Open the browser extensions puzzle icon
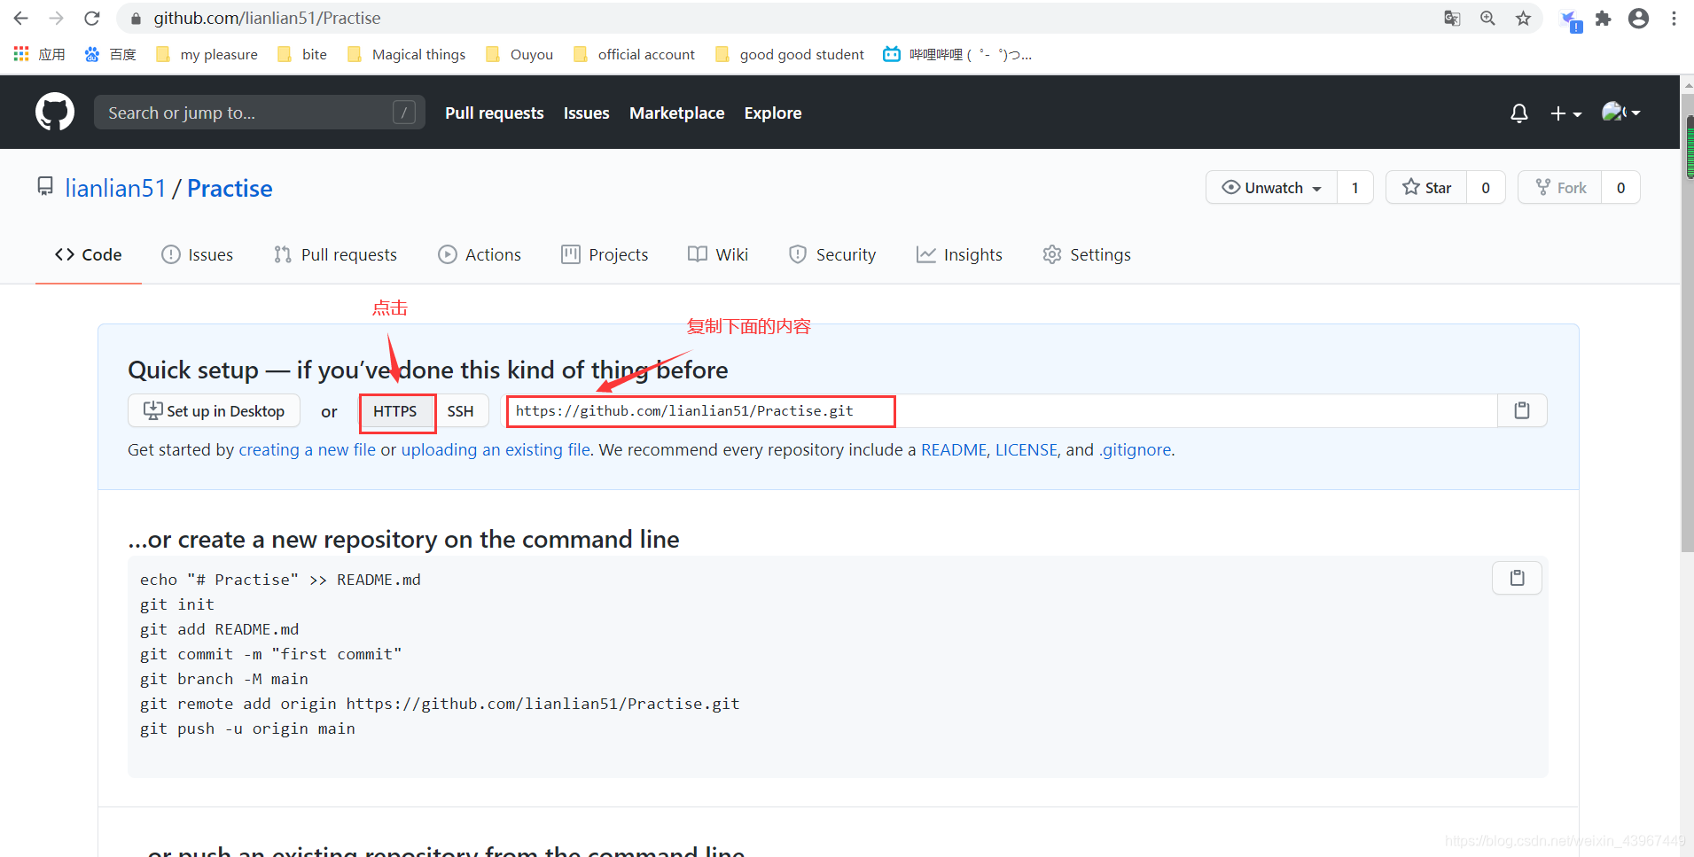The image size is (1694, 857). click(1603, 18)
